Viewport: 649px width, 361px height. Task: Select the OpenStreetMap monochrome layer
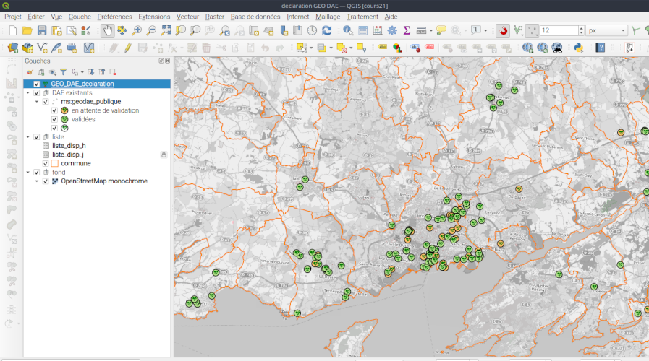pos(103,181)
